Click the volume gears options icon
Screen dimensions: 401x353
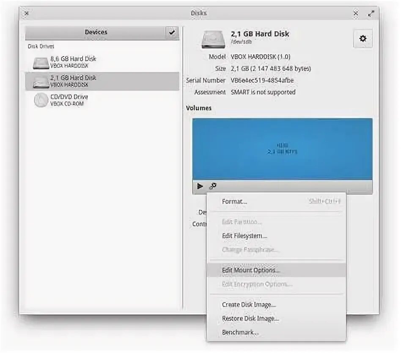(213, 186)
